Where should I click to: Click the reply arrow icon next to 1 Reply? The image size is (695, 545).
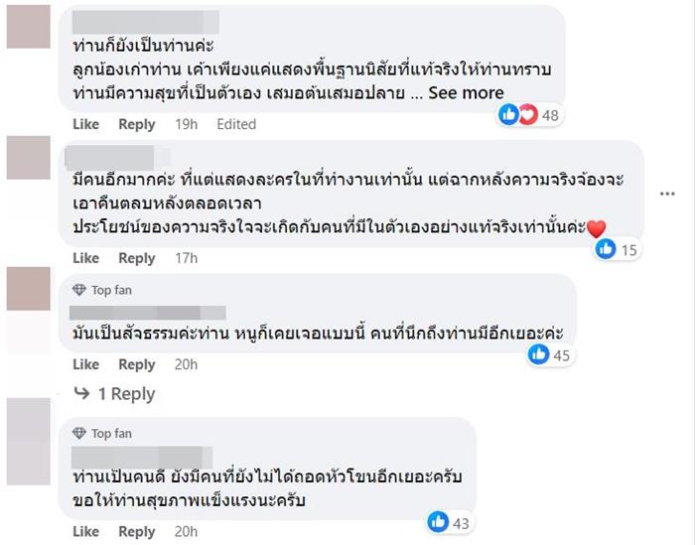tap(82, 394)
